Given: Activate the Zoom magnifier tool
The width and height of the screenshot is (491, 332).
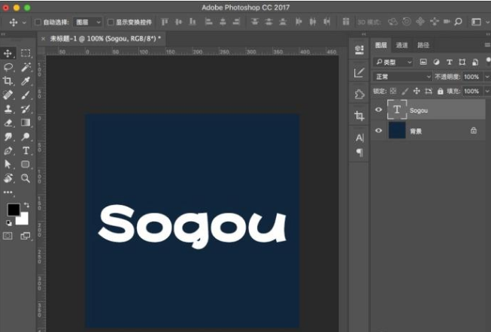Looking at the screenshot, I should click(26, 178).
